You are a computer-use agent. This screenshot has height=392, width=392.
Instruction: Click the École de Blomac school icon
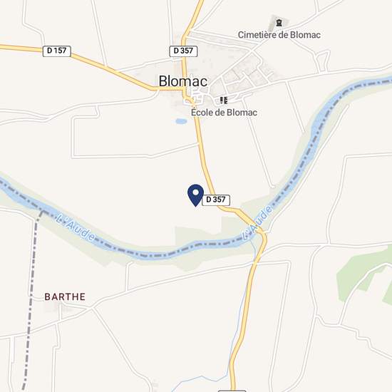[224, 100]
